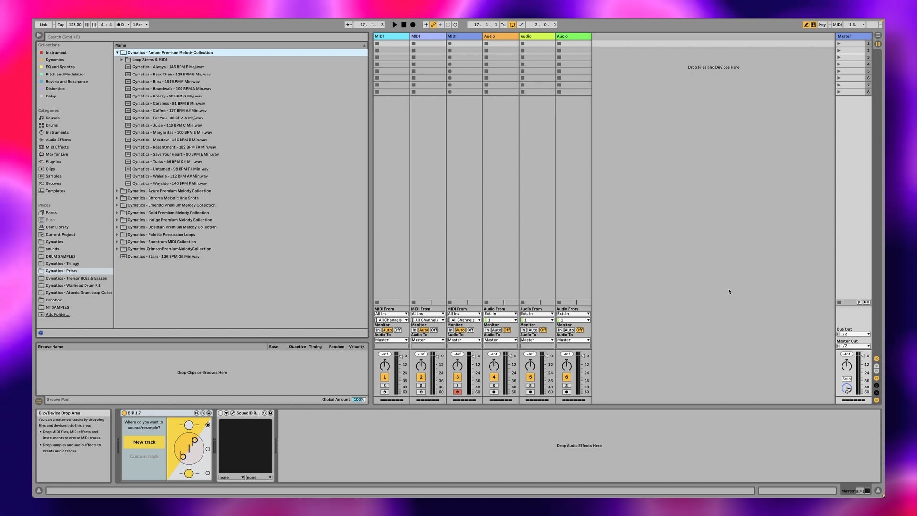The height and width of the screenshot is (516, 917).
Task: Toggle the Automation Arm chain icon
Action: click(434, 25)
